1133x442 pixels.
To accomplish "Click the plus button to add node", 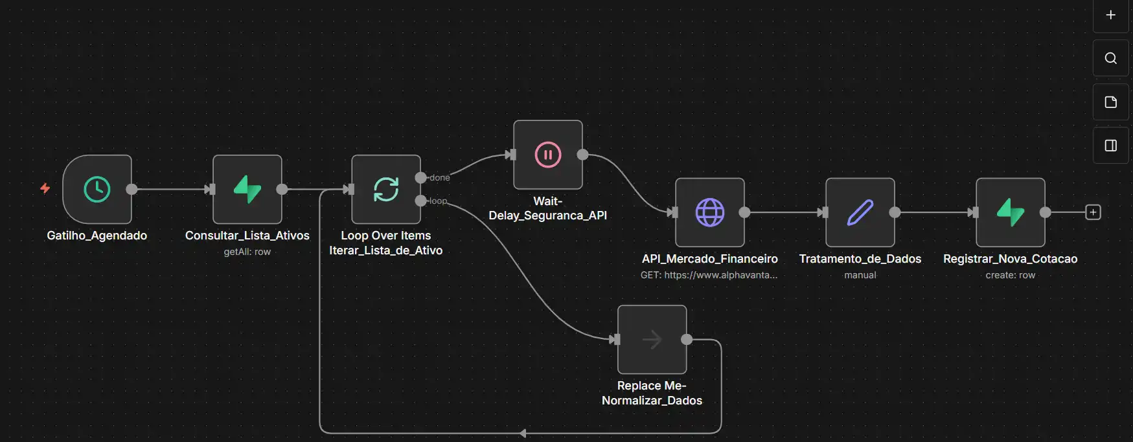I will click(x=1110, y=15).
